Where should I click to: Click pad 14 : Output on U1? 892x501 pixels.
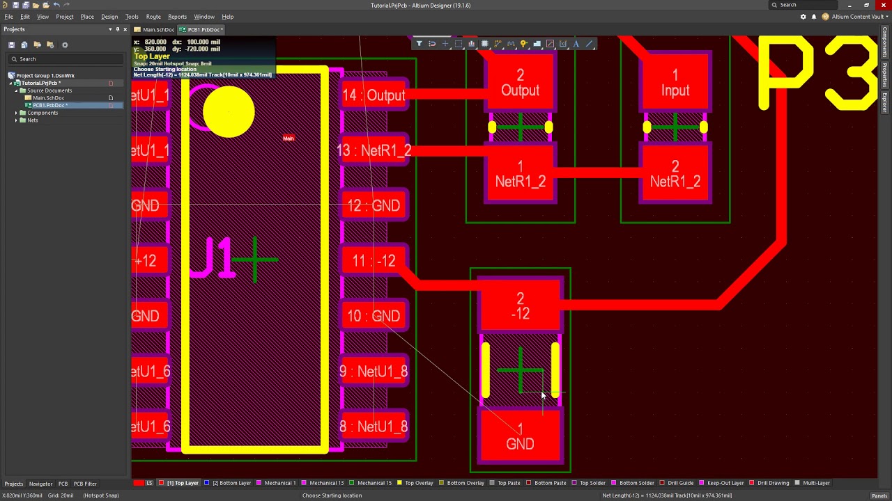coord(374,95)
